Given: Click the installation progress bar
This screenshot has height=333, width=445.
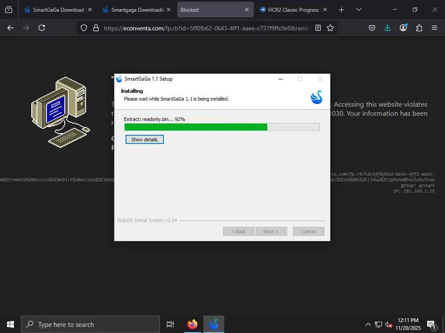Looking at the screenshot, I should pyautogui.click(x=222, y=127).
